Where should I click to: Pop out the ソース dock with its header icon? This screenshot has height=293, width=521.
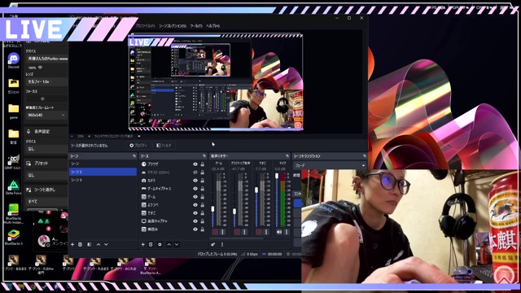tap(204, 155)
